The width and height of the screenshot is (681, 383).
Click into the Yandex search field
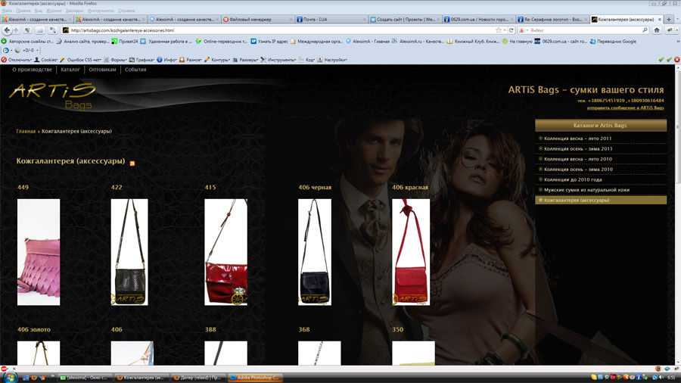pos(584,30)
